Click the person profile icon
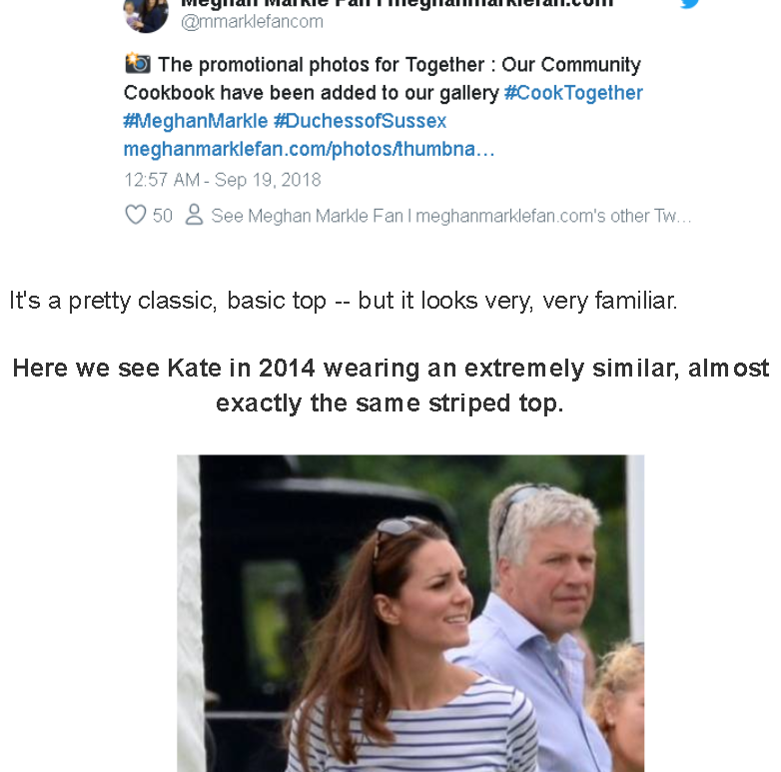The height and width of the screenshot is (772, 781). [194, 215]
